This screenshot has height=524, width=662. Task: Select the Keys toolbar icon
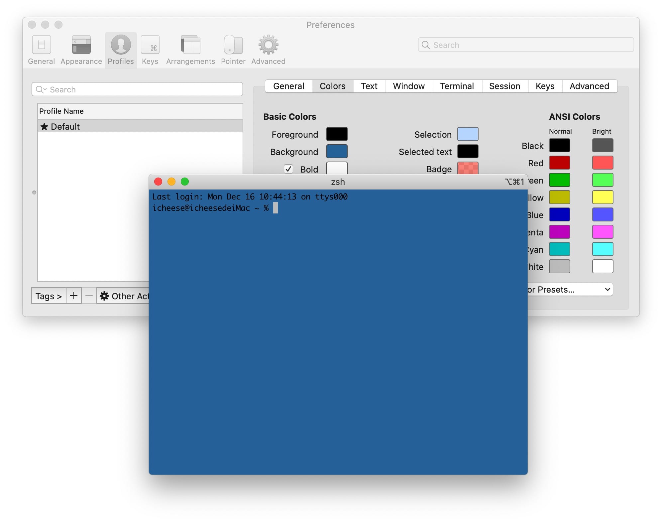(150, 45)
